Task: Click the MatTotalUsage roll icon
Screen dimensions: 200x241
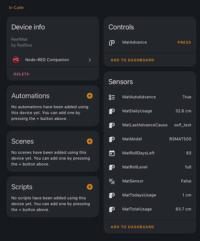Action: click(x=112, y=209)
